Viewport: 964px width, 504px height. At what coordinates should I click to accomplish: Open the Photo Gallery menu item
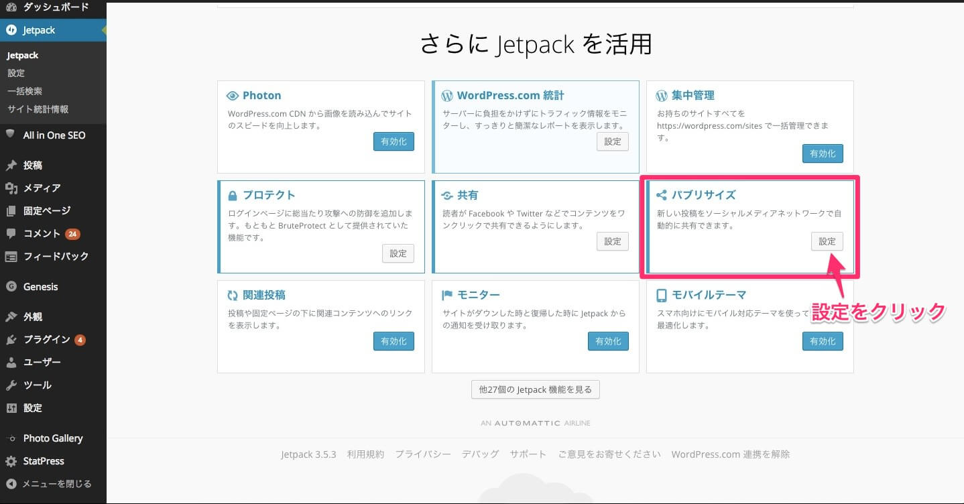pyautogui.click(x=53, y=438)
